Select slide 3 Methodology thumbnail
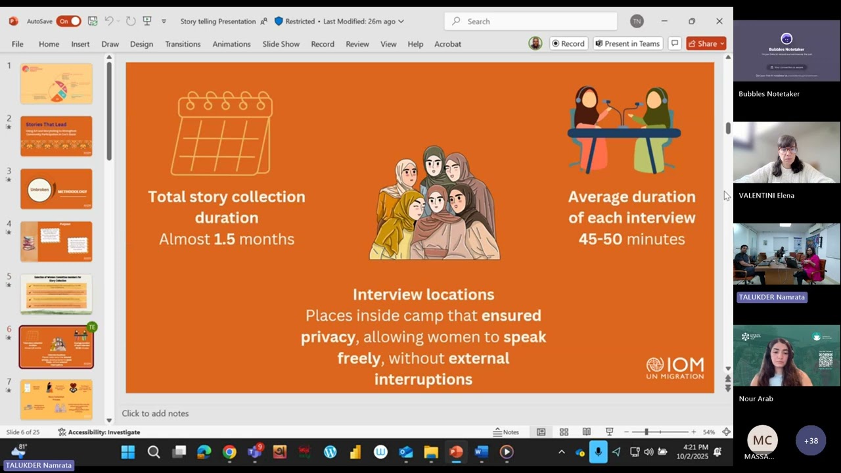 click(x=57, y=189)
